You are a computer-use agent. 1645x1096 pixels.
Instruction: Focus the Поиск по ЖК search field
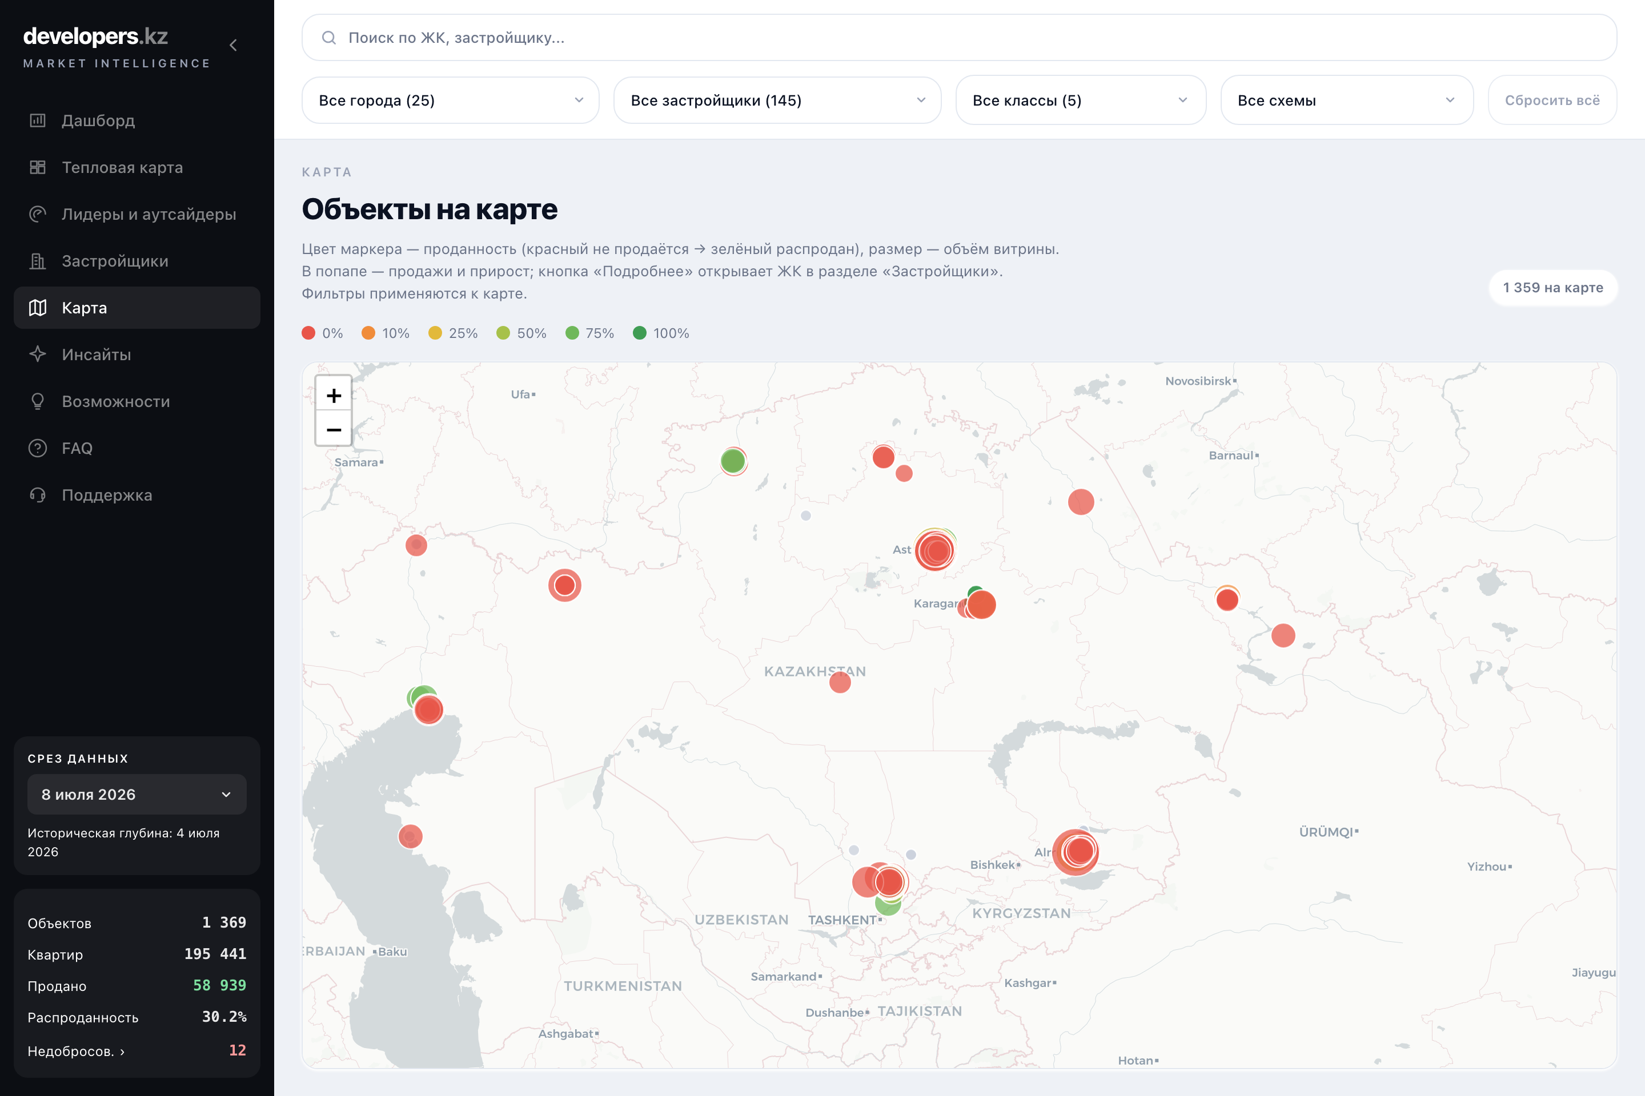[959, 38]
